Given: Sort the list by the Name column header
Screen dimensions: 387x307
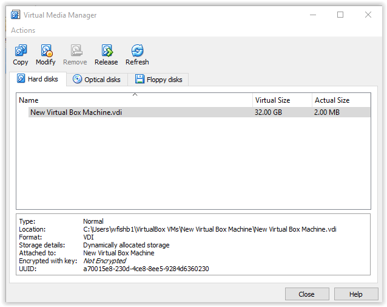Looking at the screenshot, I should [133, 100].
